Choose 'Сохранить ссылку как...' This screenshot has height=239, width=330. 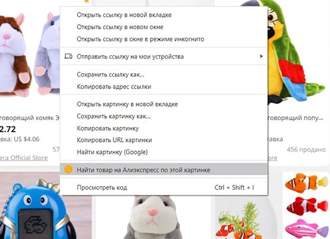[164, 74]
